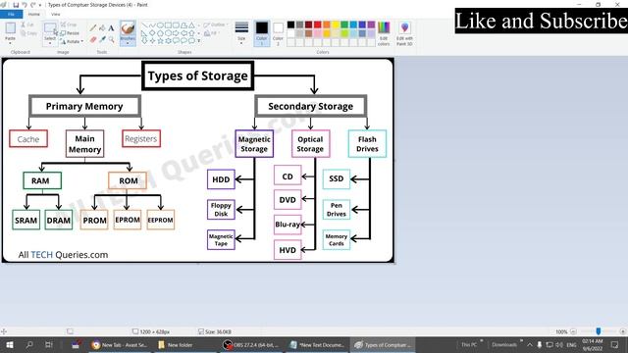The width and height of the screenshot is (628, 353).
Task: Switch to New Tab Avast browser taskbar button
Action: pos(119,344)
